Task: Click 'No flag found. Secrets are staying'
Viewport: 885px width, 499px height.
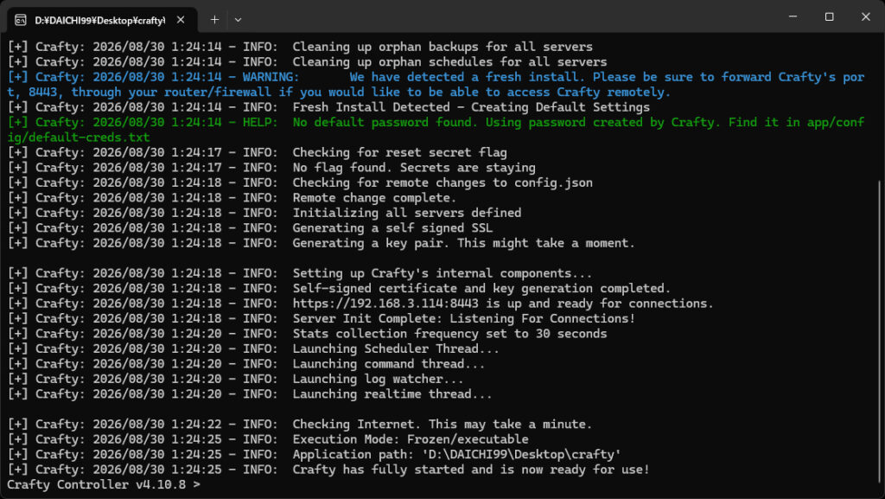Action: click(x=414, y=167)
